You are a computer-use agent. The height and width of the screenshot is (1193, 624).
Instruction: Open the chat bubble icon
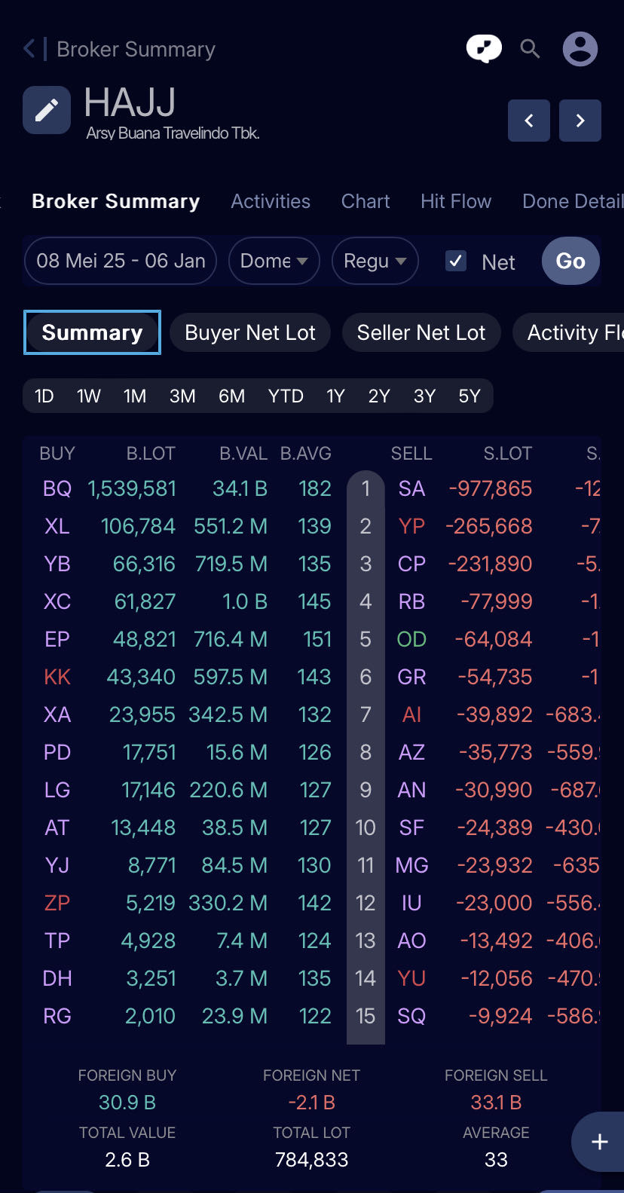[484, 50]
